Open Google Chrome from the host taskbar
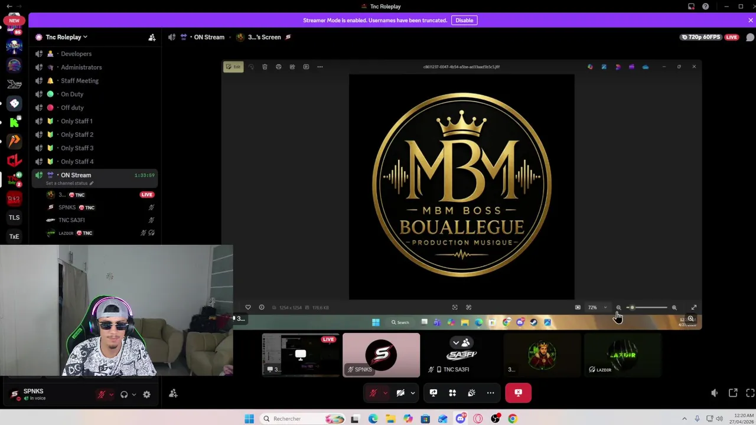Viewport: 756px width, 425px height. point(512,419)
